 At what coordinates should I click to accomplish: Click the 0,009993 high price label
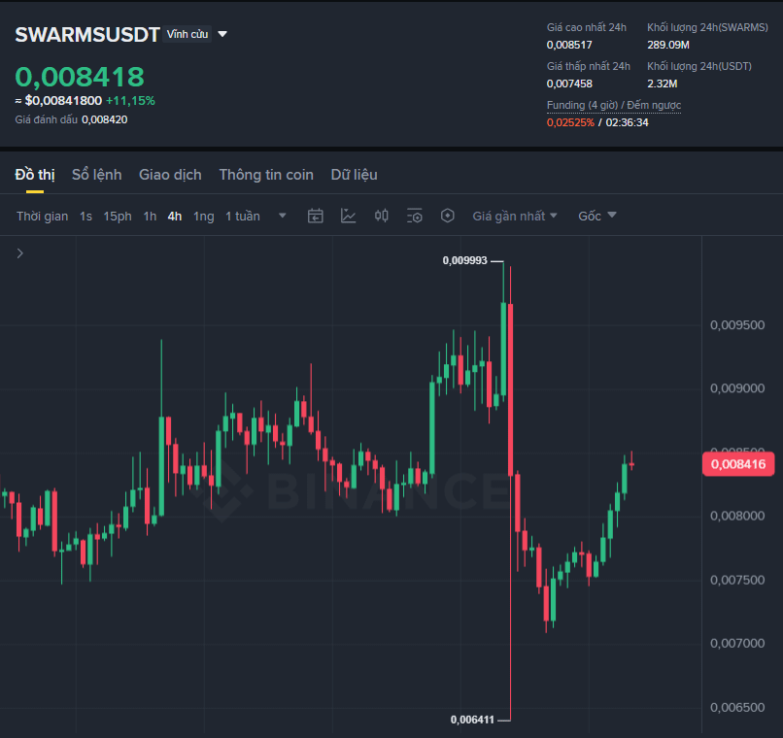pyautogui.click(x=465, y=260)
